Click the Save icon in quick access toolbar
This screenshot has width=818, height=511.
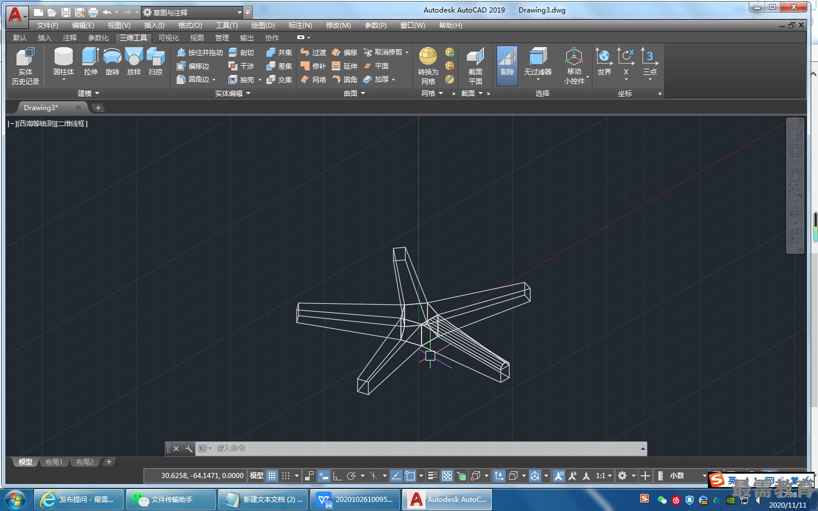(65, 12)
